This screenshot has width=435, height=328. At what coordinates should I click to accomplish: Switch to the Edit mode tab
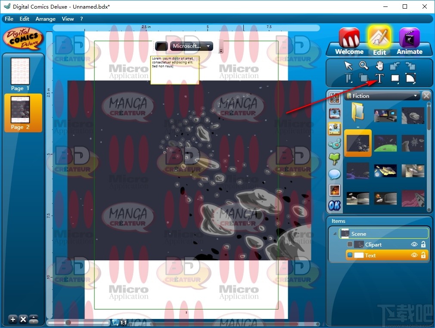pos(379,41)
